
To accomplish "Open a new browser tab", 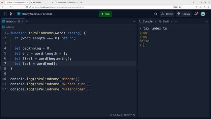I will (81, 2).
